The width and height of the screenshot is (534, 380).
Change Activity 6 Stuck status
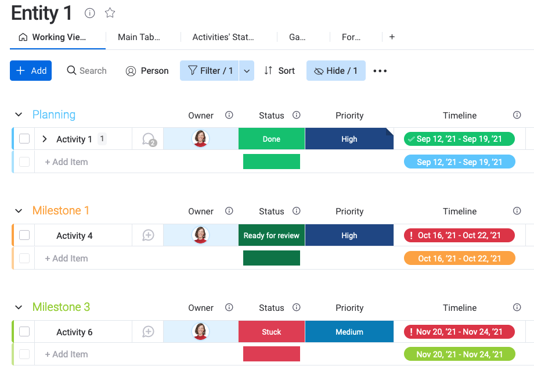pos(272,332)
